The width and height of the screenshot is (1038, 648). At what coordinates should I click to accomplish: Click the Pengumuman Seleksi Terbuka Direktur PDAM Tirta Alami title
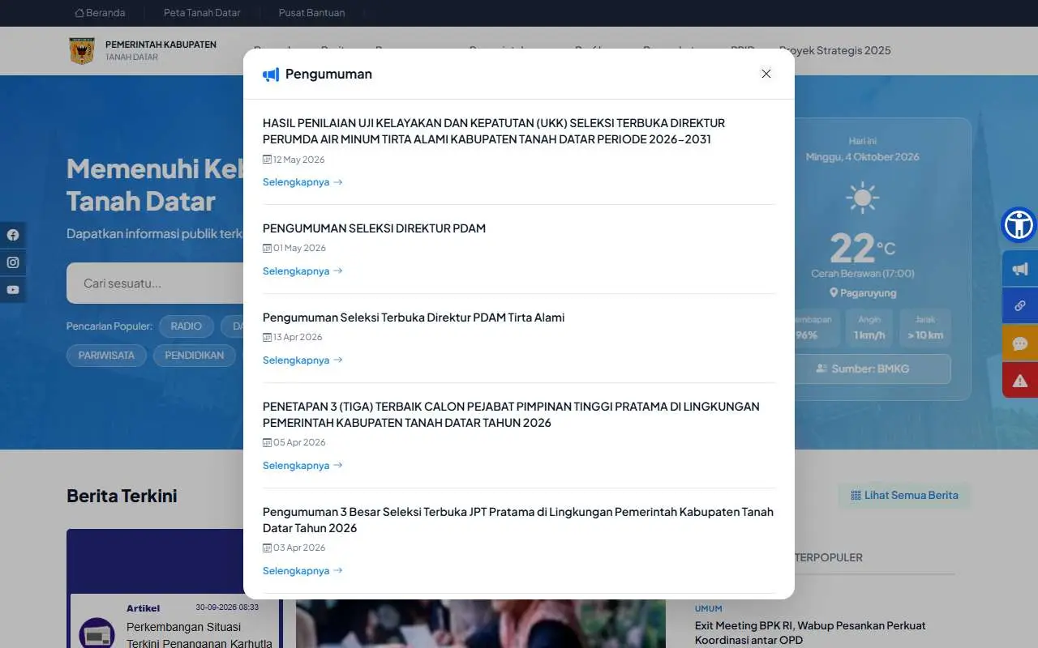414,318
